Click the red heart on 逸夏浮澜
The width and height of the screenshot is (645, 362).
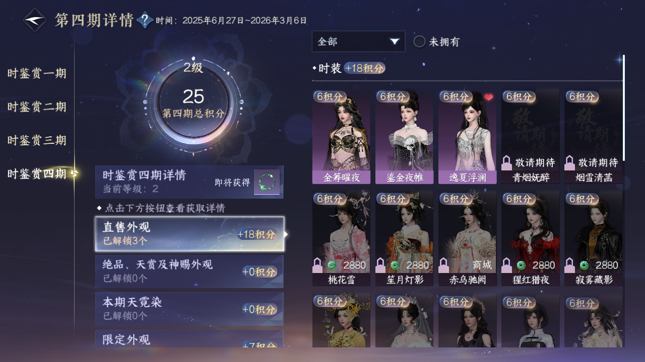(488, 97)
